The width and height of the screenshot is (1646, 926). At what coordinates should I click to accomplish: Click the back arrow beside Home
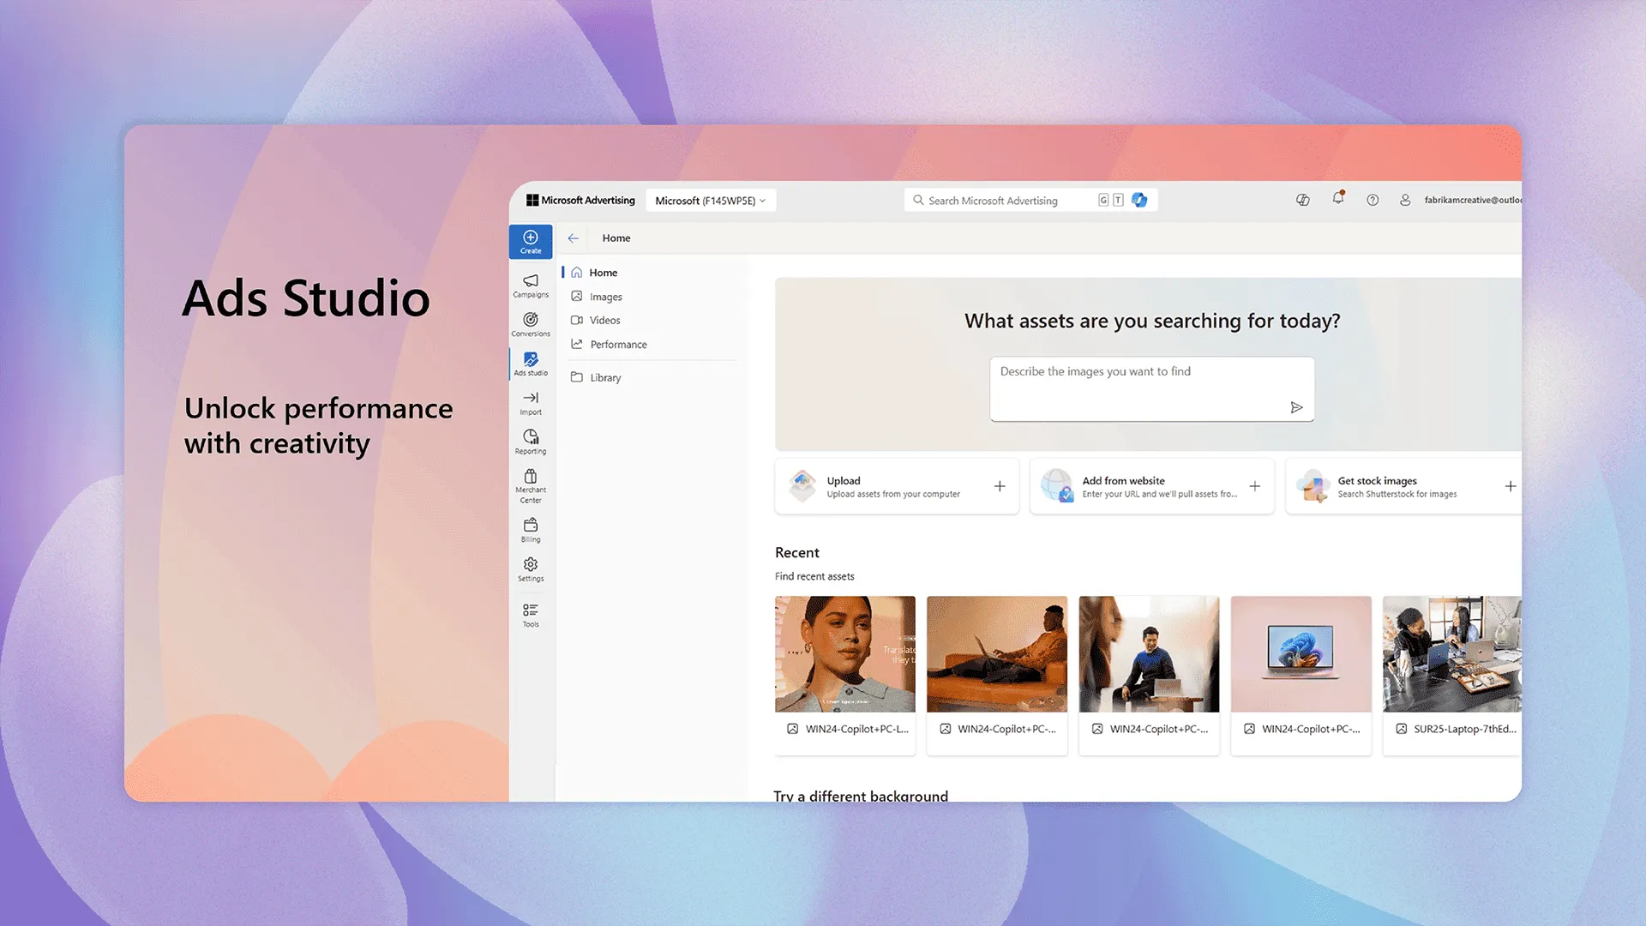pyautogui.click(x=573, y=238)
